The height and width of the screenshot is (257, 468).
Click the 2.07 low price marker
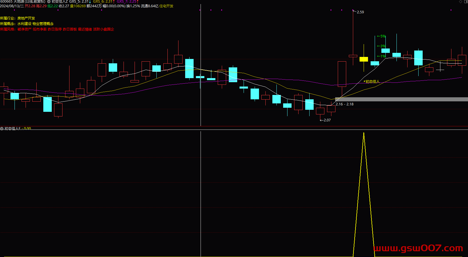327,120
